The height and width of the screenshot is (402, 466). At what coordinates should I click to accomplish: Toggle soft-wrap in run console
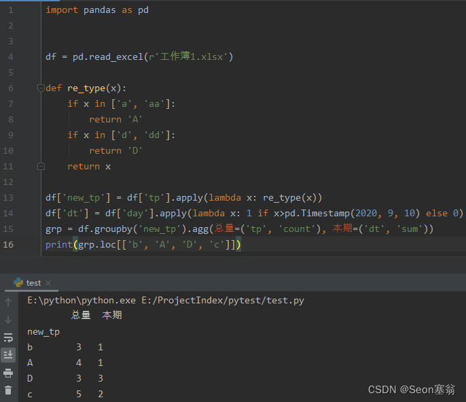pos(8,337)
